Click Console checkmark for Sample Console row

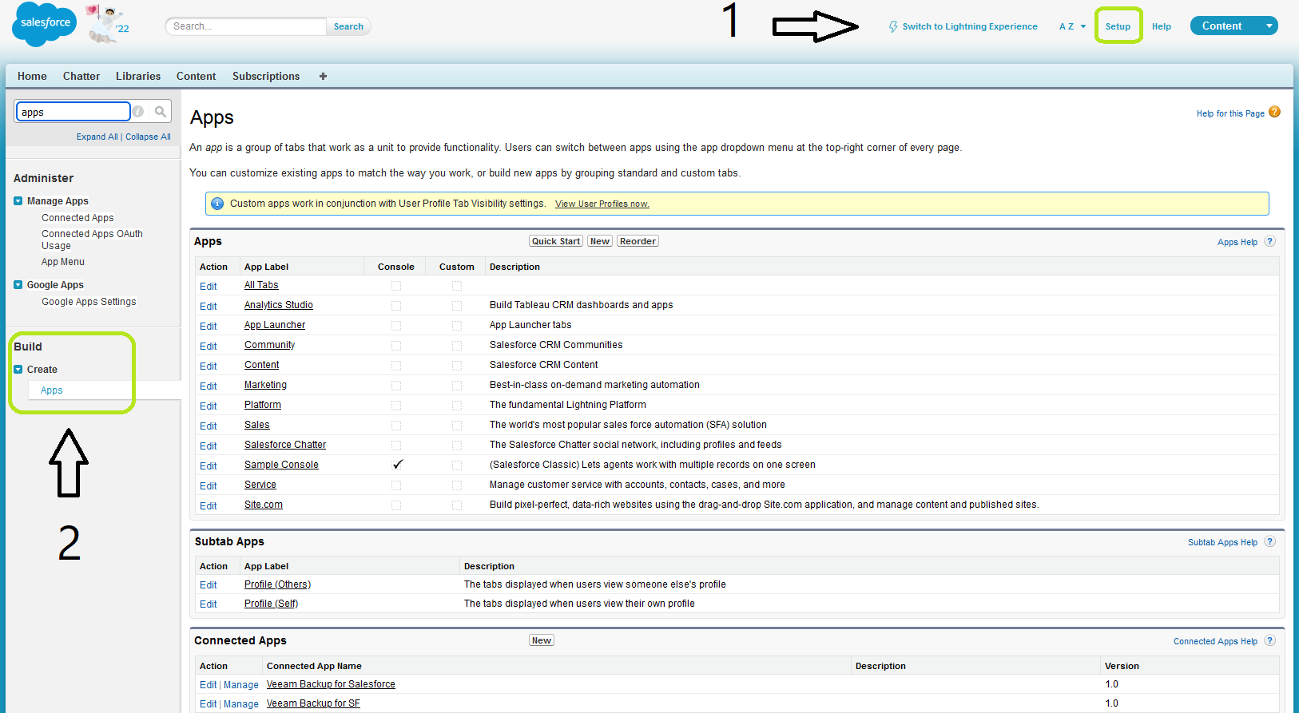tap(397, 465)
